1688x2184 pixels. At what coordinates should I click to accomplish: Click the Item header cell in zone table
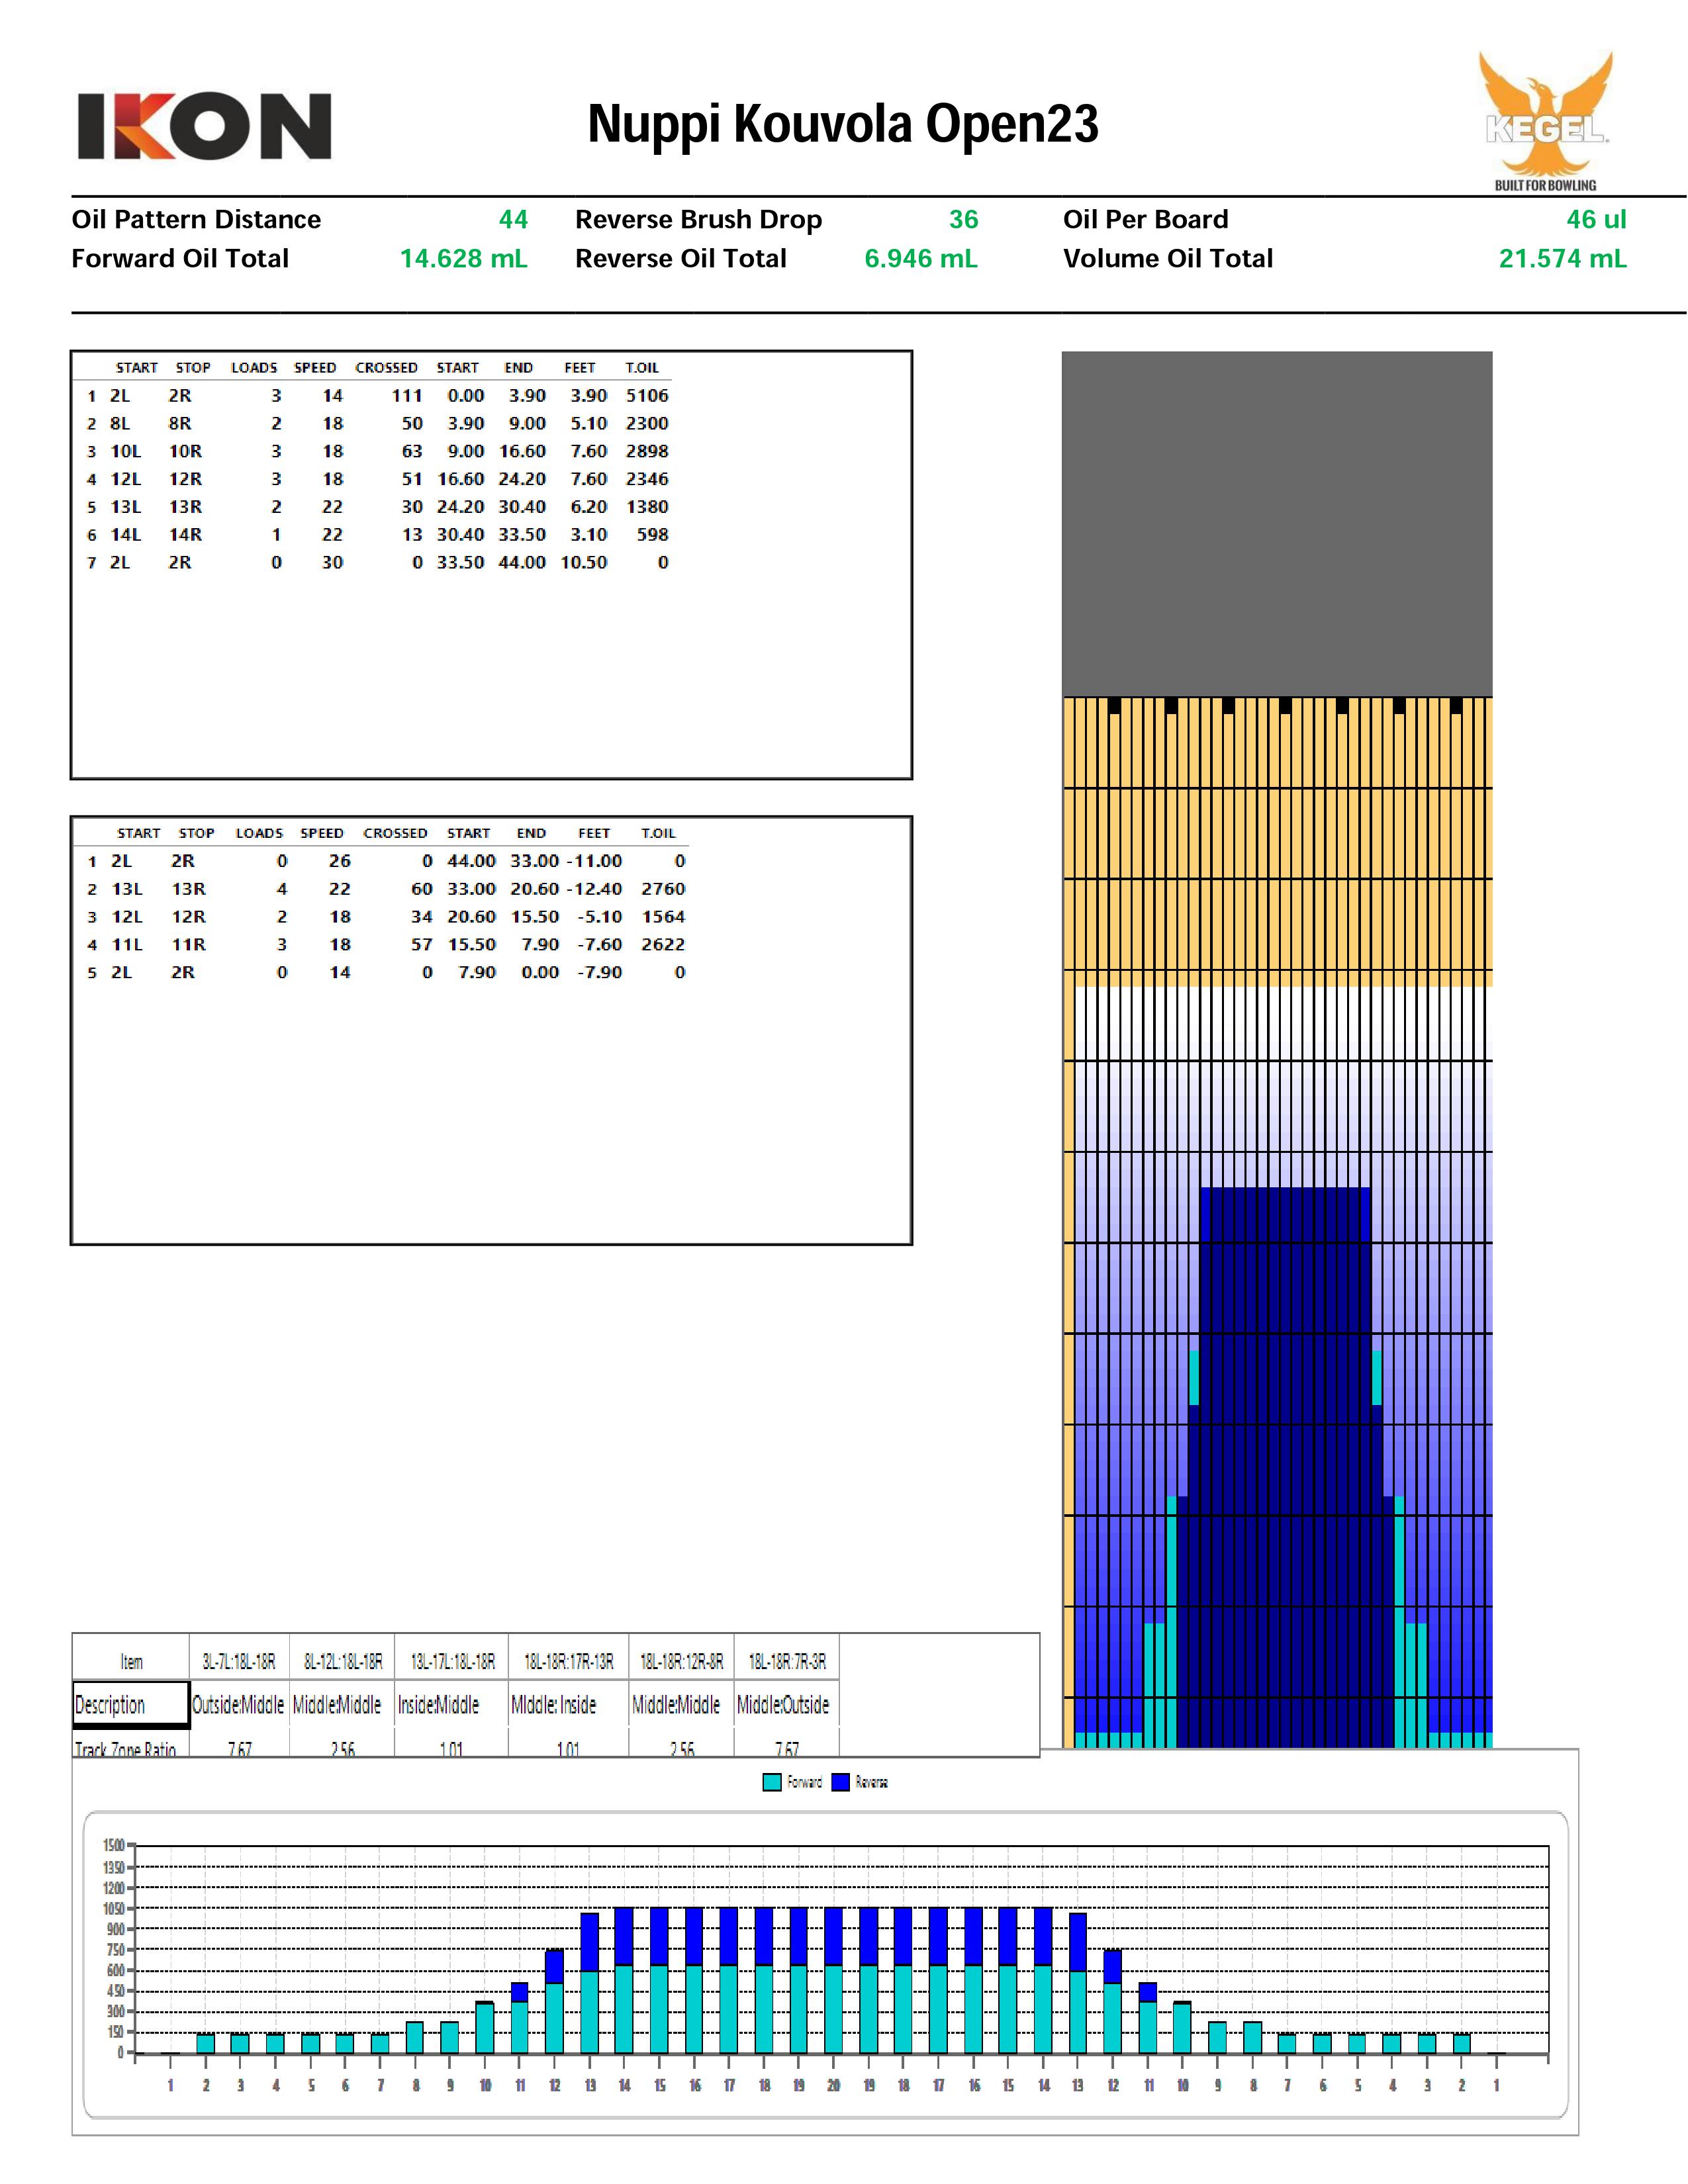coord(131,1662)
